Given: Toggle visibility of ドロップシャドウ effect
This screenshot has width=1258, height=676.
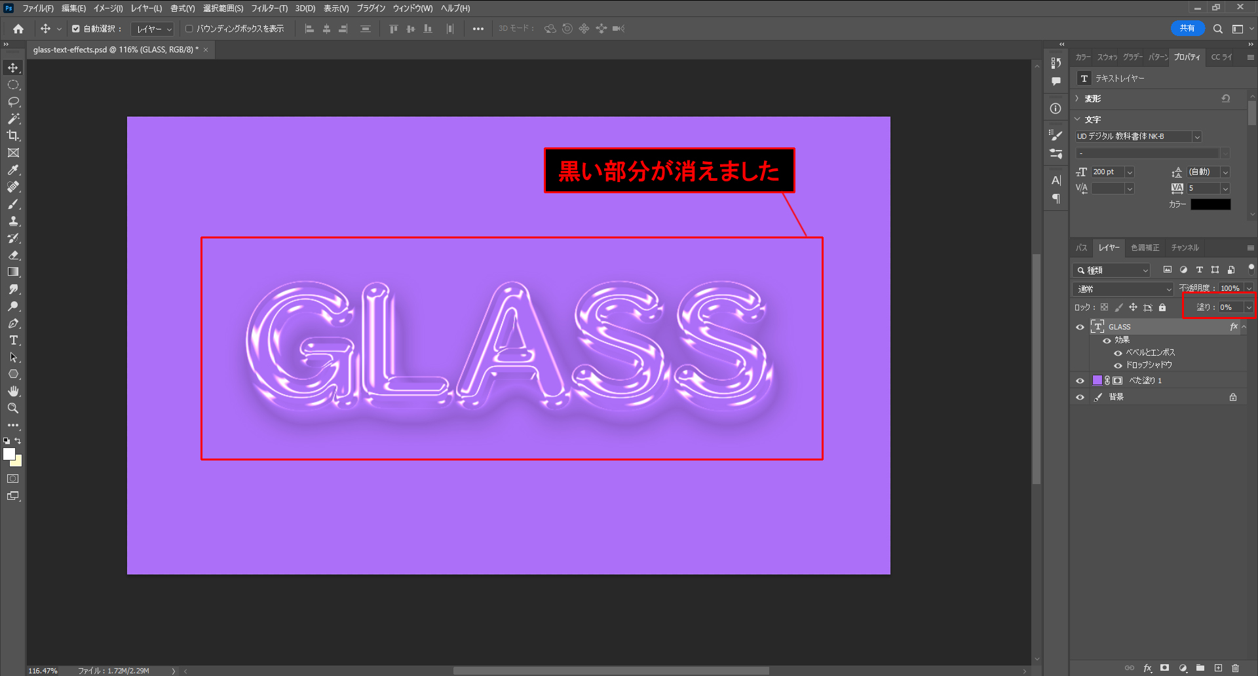Looking at the screenshot, I should point(1118,366).
